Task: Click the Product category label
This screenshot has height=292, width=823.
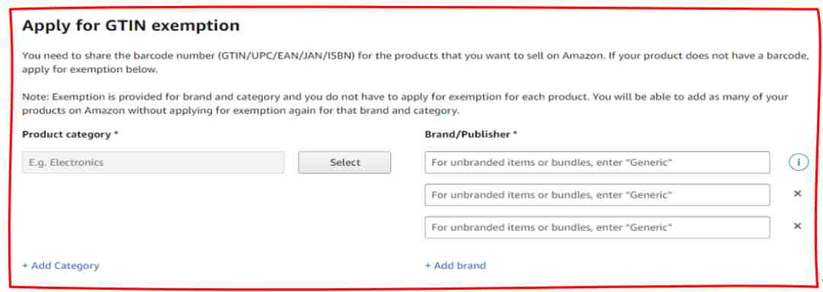Action: click(x=66, y=134)
